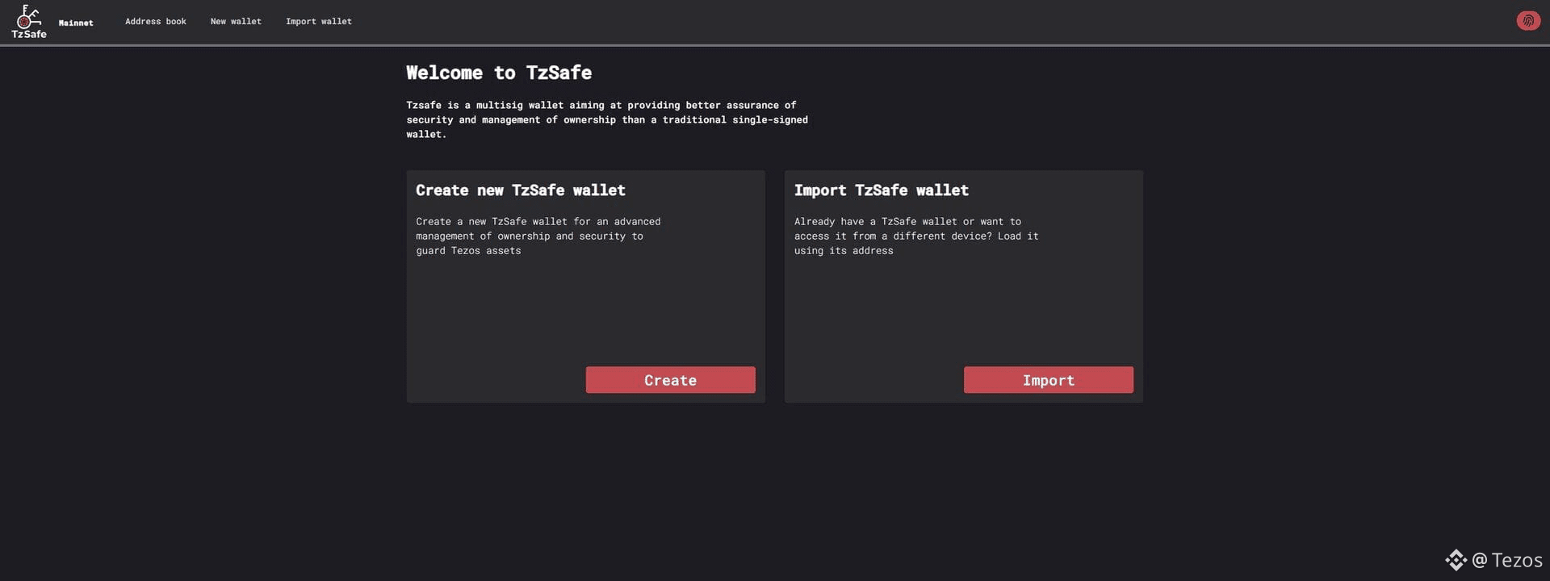
Task: Click the multisig wallet intro paragraph
Action: tap(607, 119)
